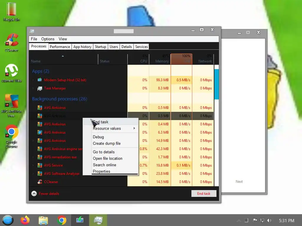
Task: Sort by the Status column header
Action: click(x=113, y=59)
